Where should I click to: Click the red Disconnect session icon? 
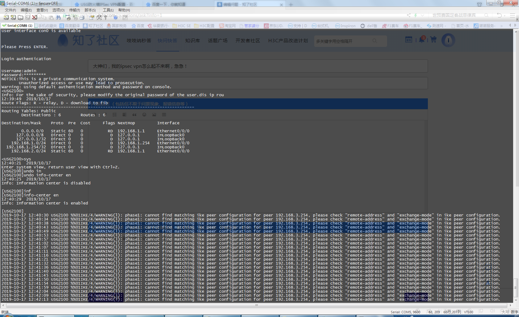click(35, 17)
